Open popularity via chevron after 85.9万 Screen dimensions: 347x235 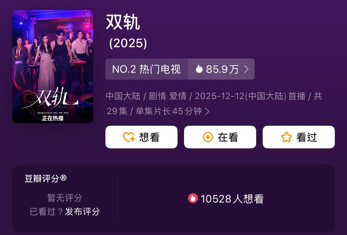click(x=246, y=69)
